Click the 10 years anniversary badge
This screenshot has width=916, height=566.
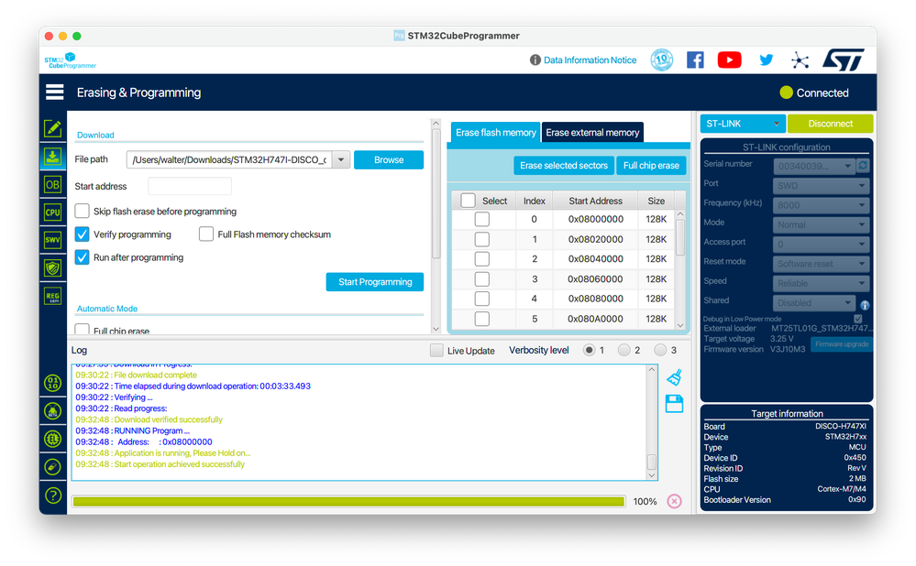click(662, 60)
